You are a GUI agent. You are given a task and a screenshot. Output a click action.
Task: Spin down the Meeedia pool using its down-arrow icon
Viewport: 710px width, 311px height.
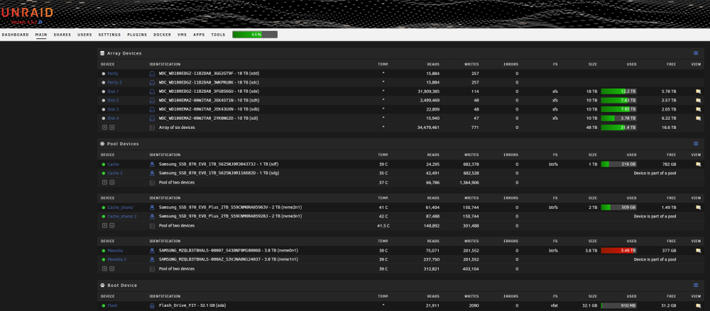pyautogui.click(x=104, y=268)
